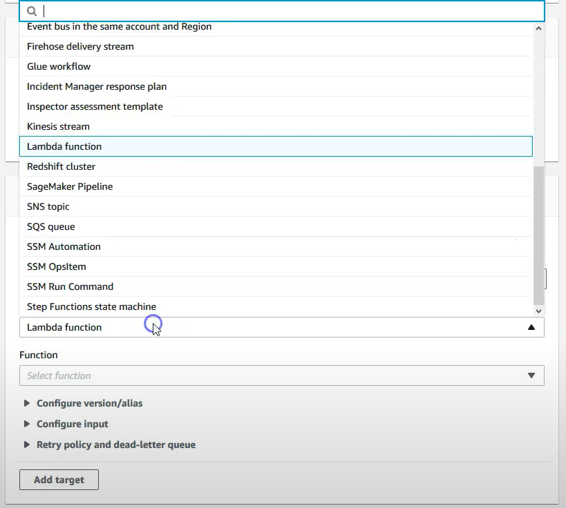The image size is (566, 508).
Task: Choose SSM Run Command target
Action: coord(276,286)
